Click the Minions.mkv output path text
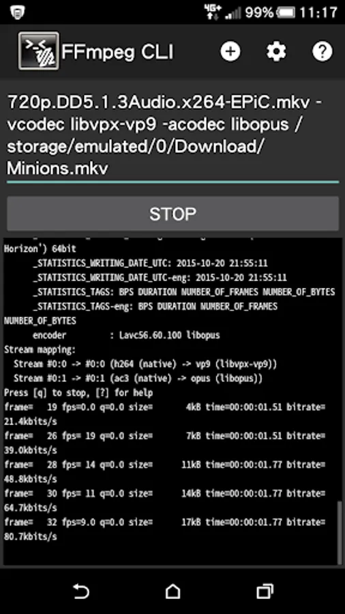This screenshot has width=345, height=614. pos(57,169)
